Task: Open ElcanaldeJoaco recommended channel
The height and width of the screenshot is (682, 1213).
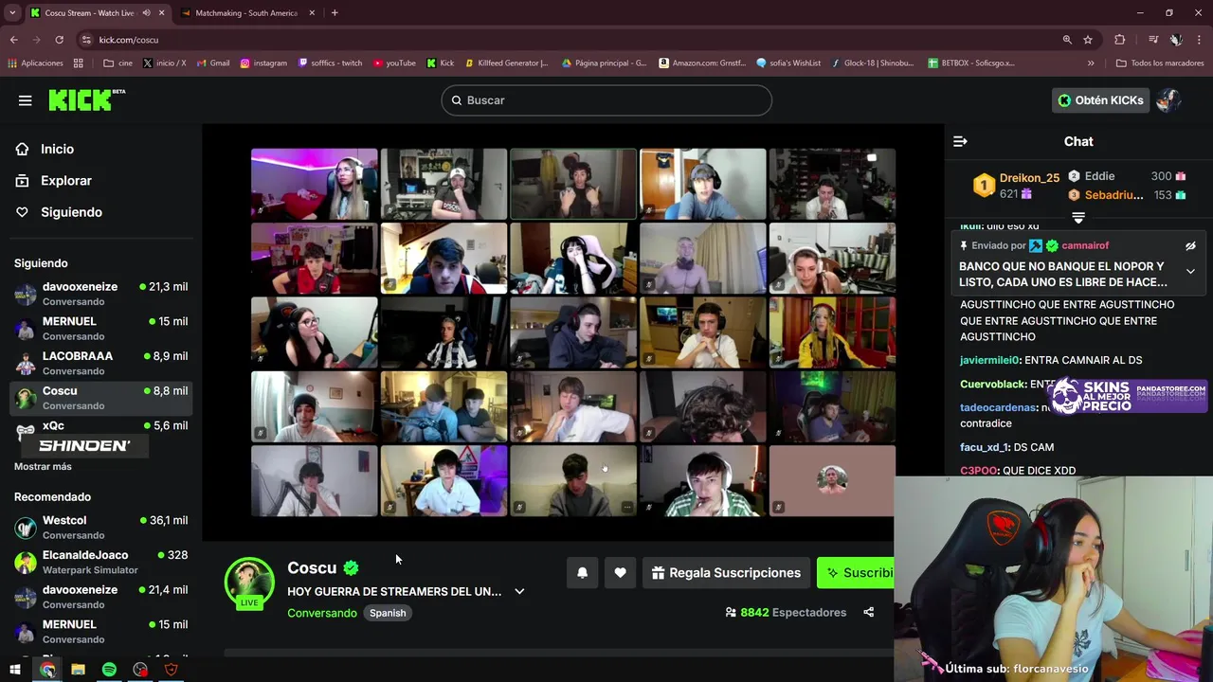Action: (x=100, y=562)
